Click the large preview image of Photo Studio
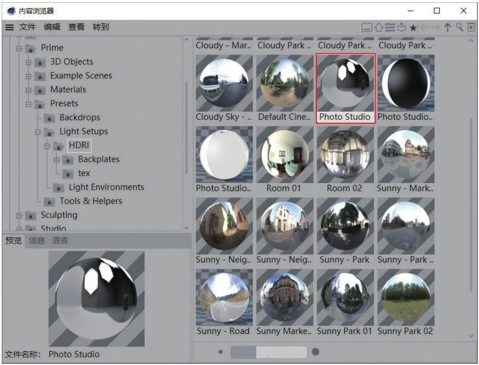The width and height of the screenshot is (479, 365). (x=97, y=299)
